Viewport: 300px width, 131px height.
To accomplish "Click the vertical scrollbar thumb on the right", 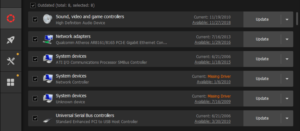I will pos(297,18).
